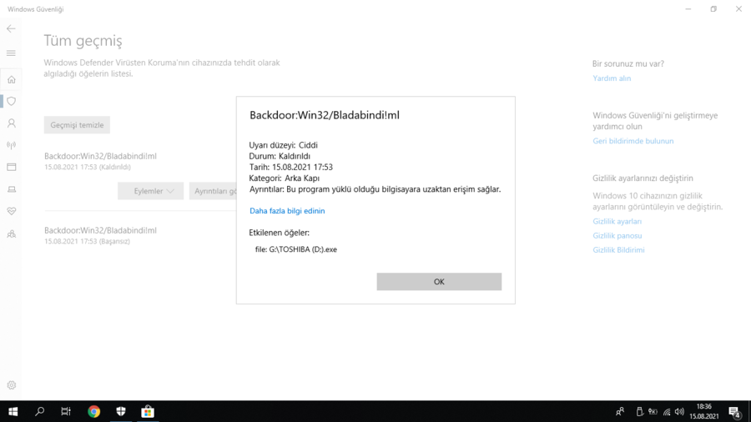Launch Google Chrome from taskbar
This screenshot has width=751, height=422.
click(93, 411)
